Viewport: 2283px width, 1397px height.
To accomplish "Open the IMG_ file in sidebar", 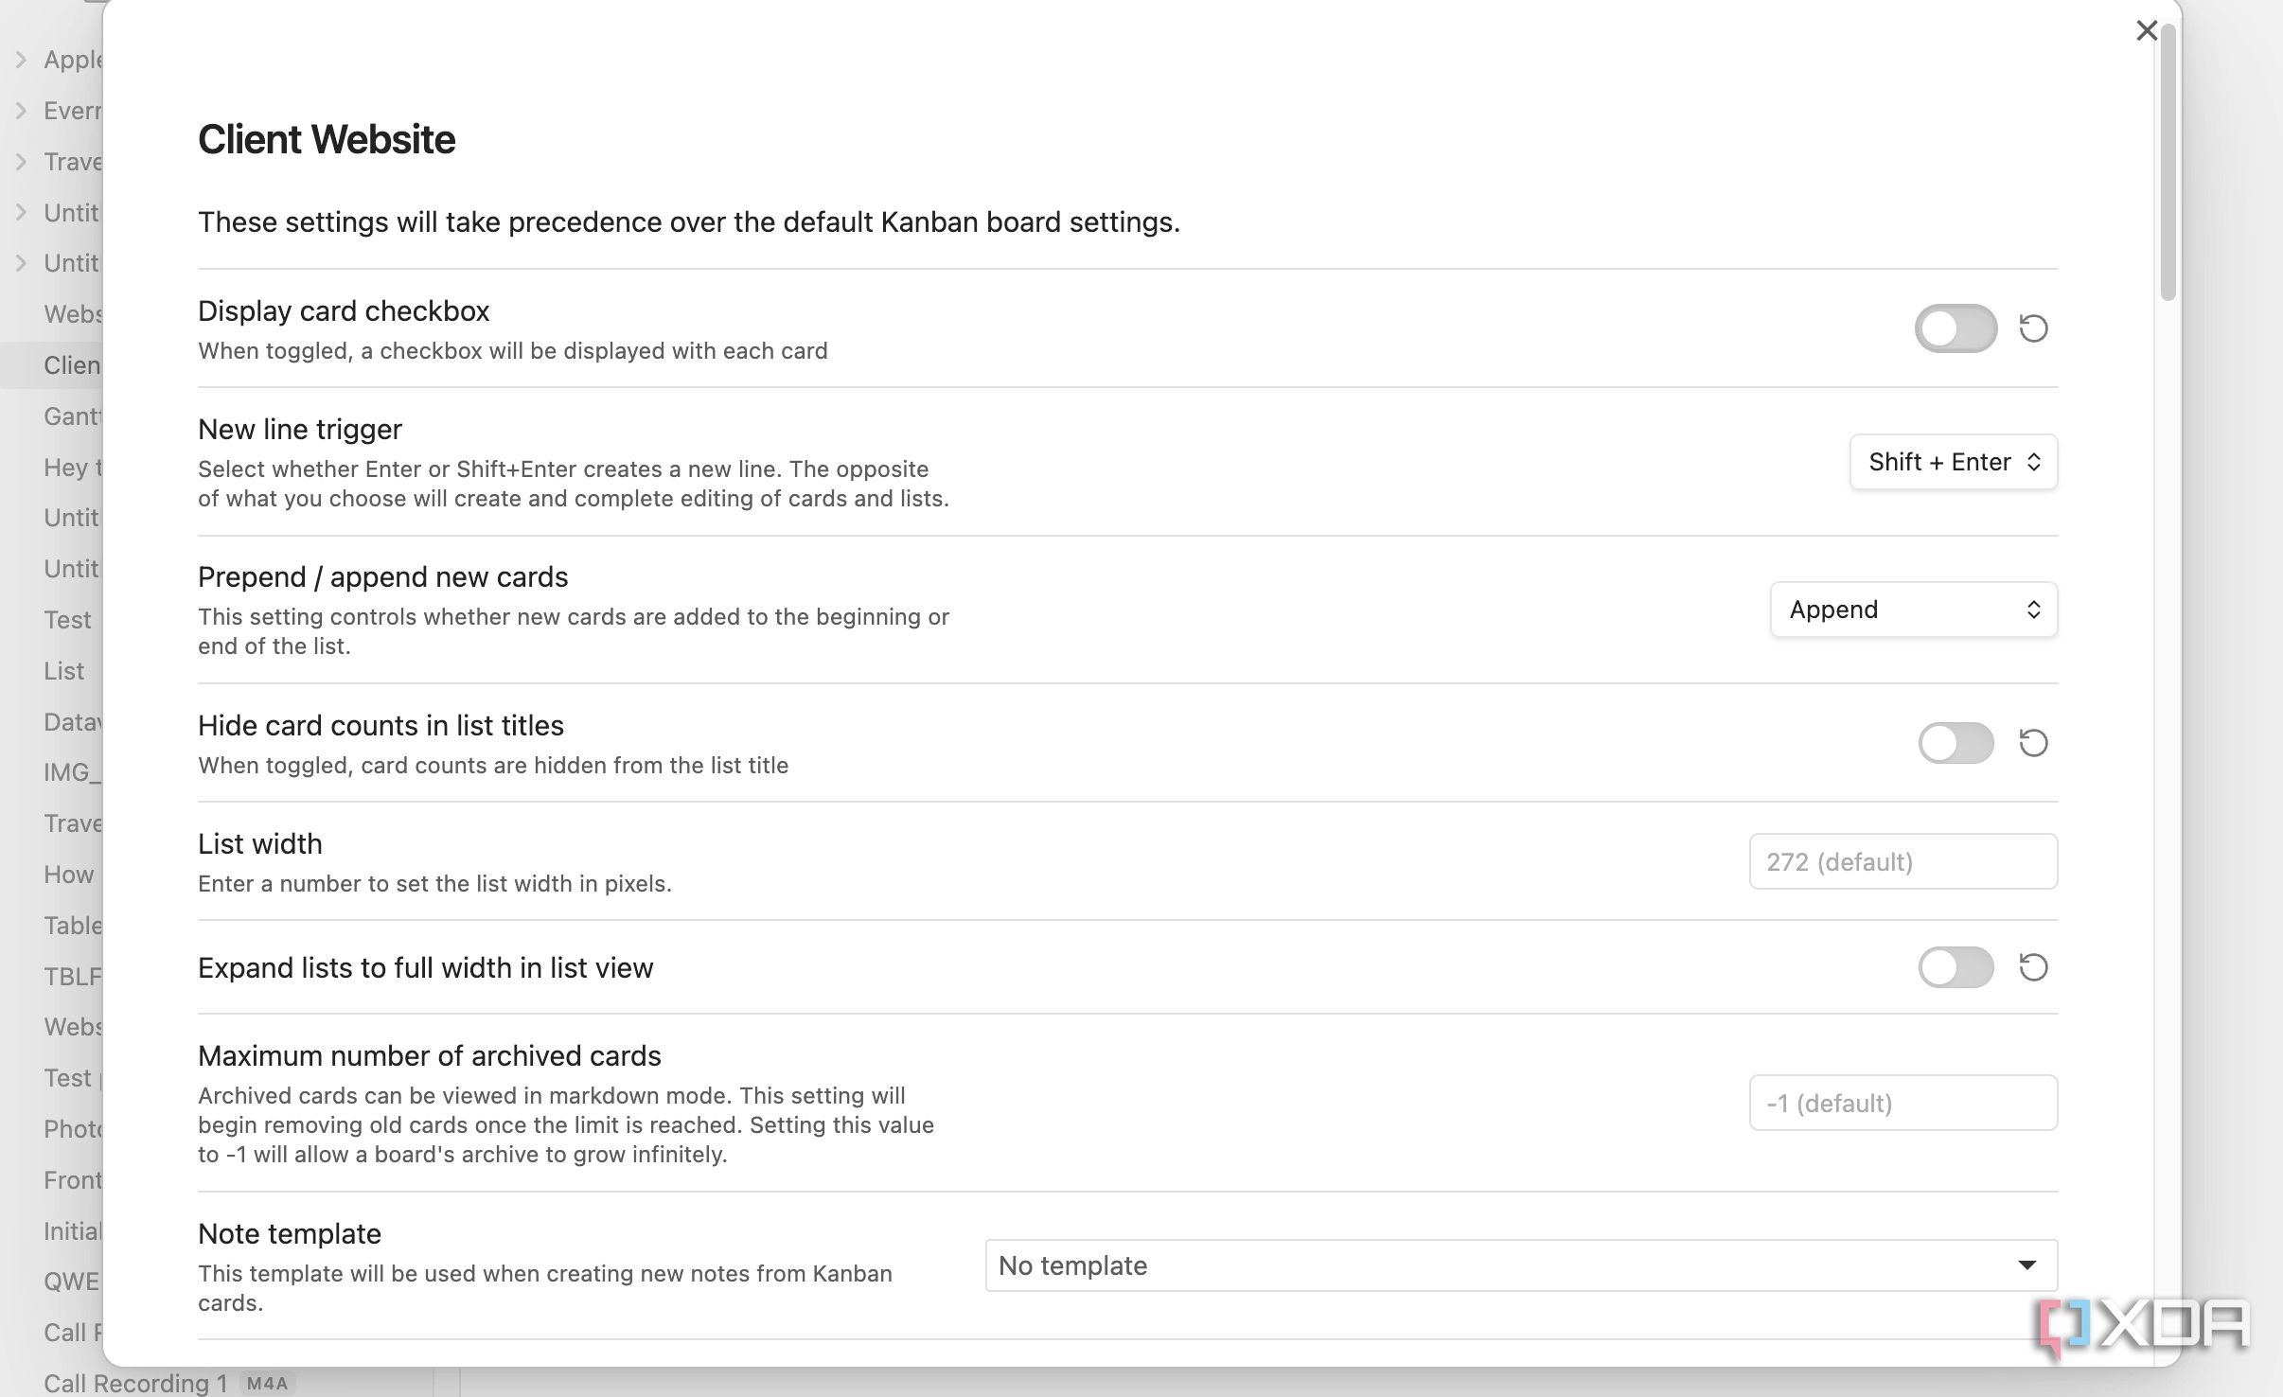I will (x=73, y=772).
